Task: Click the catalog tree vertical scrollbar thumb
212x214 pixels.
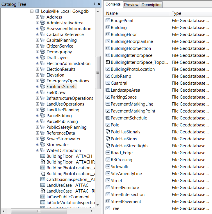Action: pos(98,72)
